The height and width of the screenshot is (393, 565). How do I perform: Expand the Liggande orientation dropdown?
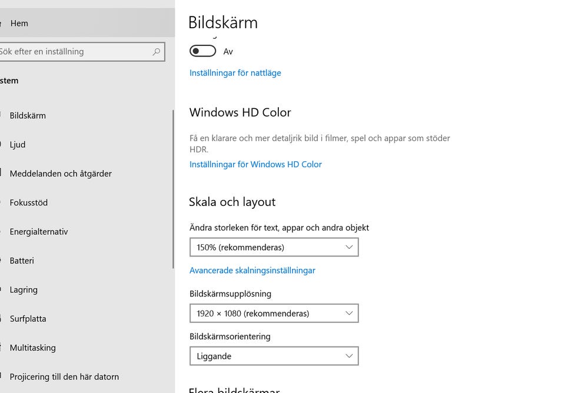274,356
